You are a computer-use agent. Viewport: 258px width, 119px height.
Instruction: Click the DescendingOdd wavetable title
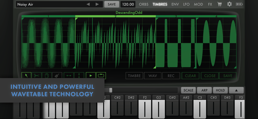(x=129, y=13)
